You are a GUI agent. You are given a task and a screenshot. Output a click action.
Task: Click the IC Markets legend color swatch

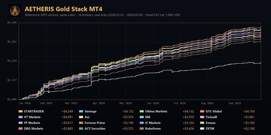(141, 123)
